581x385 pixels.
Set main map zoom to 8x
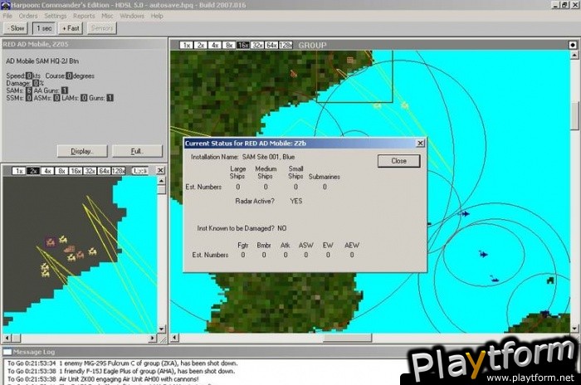coord(228,45)
